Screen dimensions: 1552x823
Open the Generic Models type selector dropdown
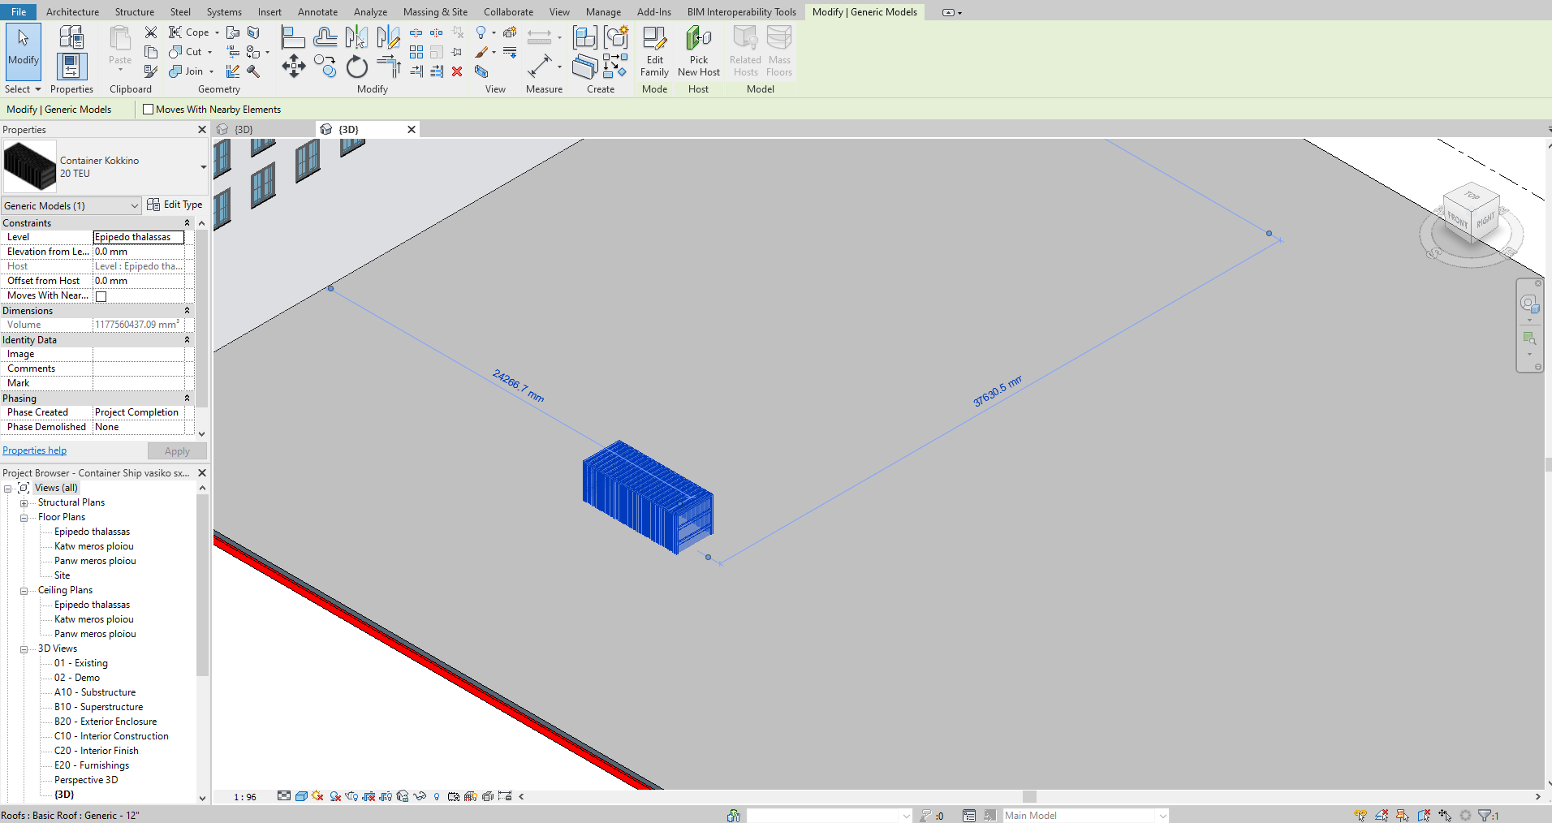coord(71,205)
